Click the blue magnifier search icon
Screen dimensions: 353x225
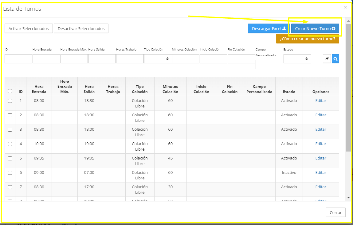point(335,59)
